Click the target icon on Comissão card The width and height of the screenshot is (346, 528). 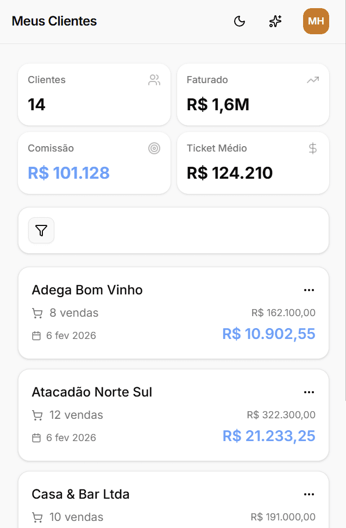pos(154,148)
